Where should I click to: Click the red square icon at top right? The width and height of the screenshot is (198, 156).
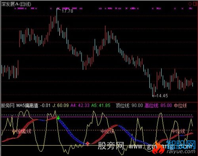click(x=195, y=4)
